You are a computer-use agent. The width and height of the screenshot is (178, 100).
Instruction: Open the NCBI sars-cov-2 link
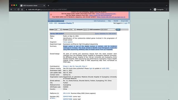point(111,17)
